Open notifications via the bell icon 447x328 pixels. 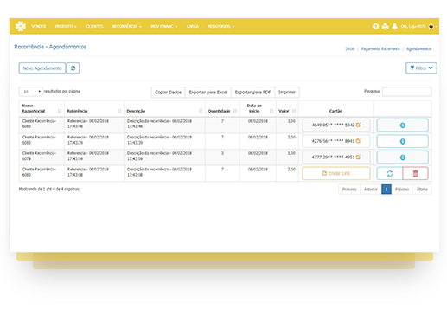[x=394, y=26]
